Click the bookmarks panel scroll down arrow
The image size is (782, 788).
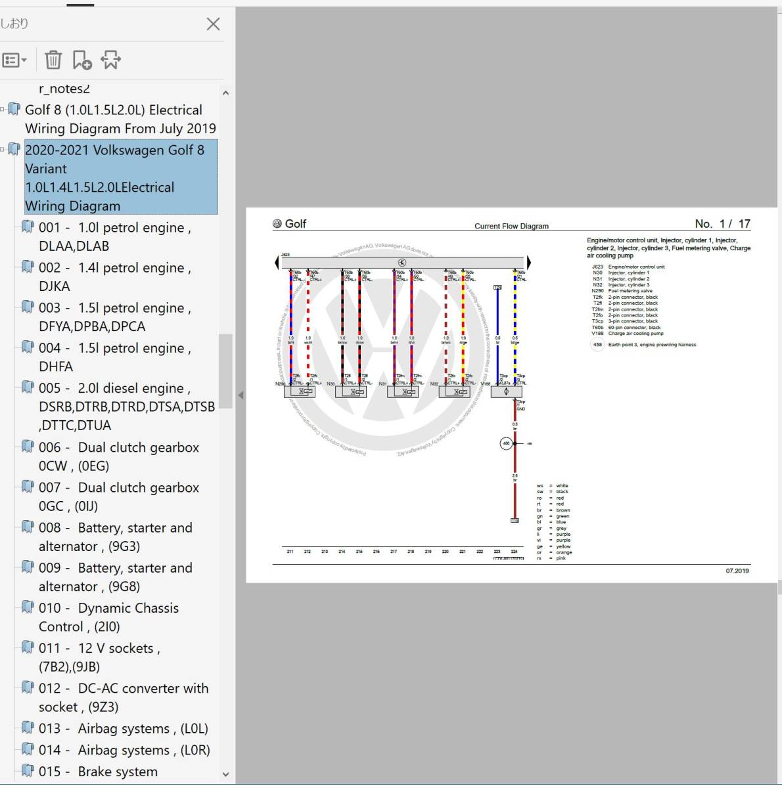pyautogui.click(x=225, y=774)
